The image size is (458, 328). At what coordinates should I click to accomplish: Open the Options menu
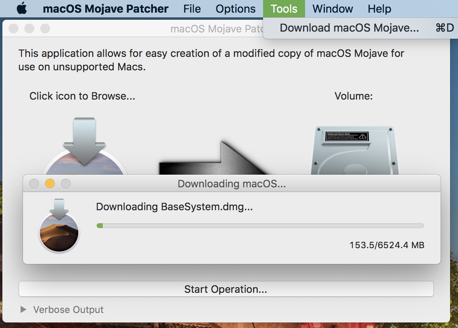click(x=235, y=9)
